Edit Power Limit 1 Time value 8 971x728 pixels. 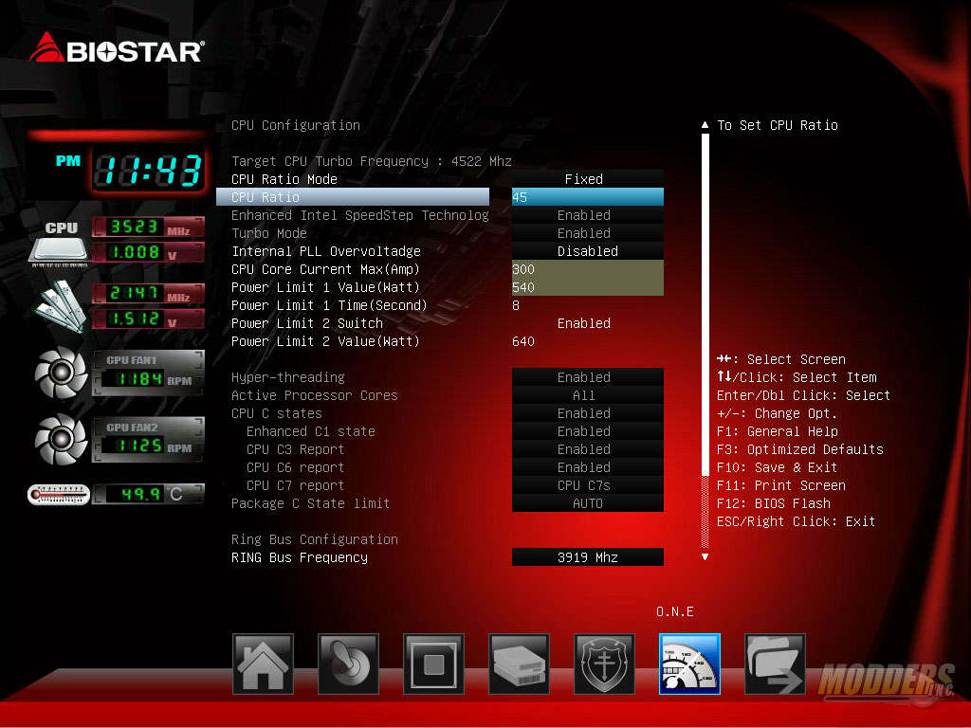point(516,305)
